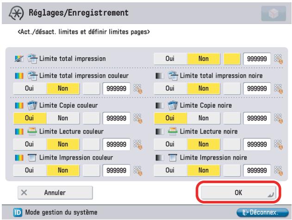Image resolution: width=292 pixels, height=220 pixels.
Task: Open keypad icon for Limite Copie noire
Action: [x=279, y=118]
